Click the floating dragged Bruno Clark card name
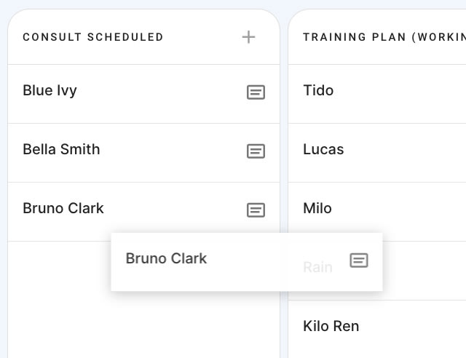This screenshot has height=358, width=466. point(166,258)
